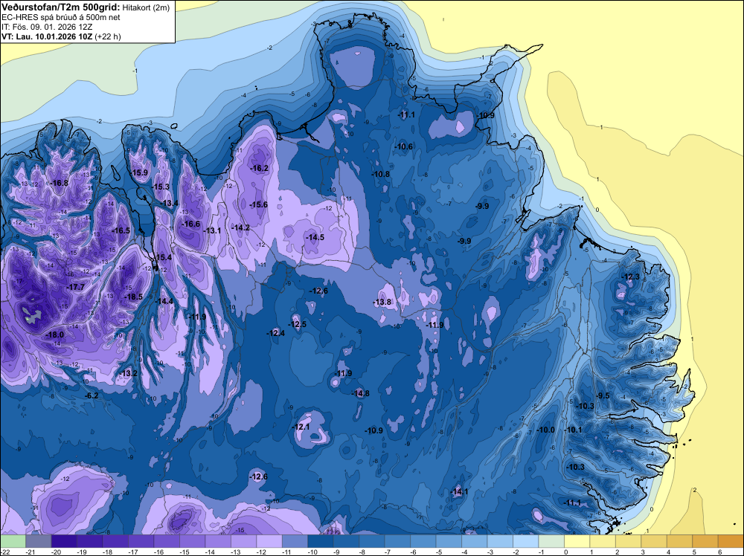744x556 pixels.
Task: Click the temperature value -10.8 on the map
Action: 381,174
